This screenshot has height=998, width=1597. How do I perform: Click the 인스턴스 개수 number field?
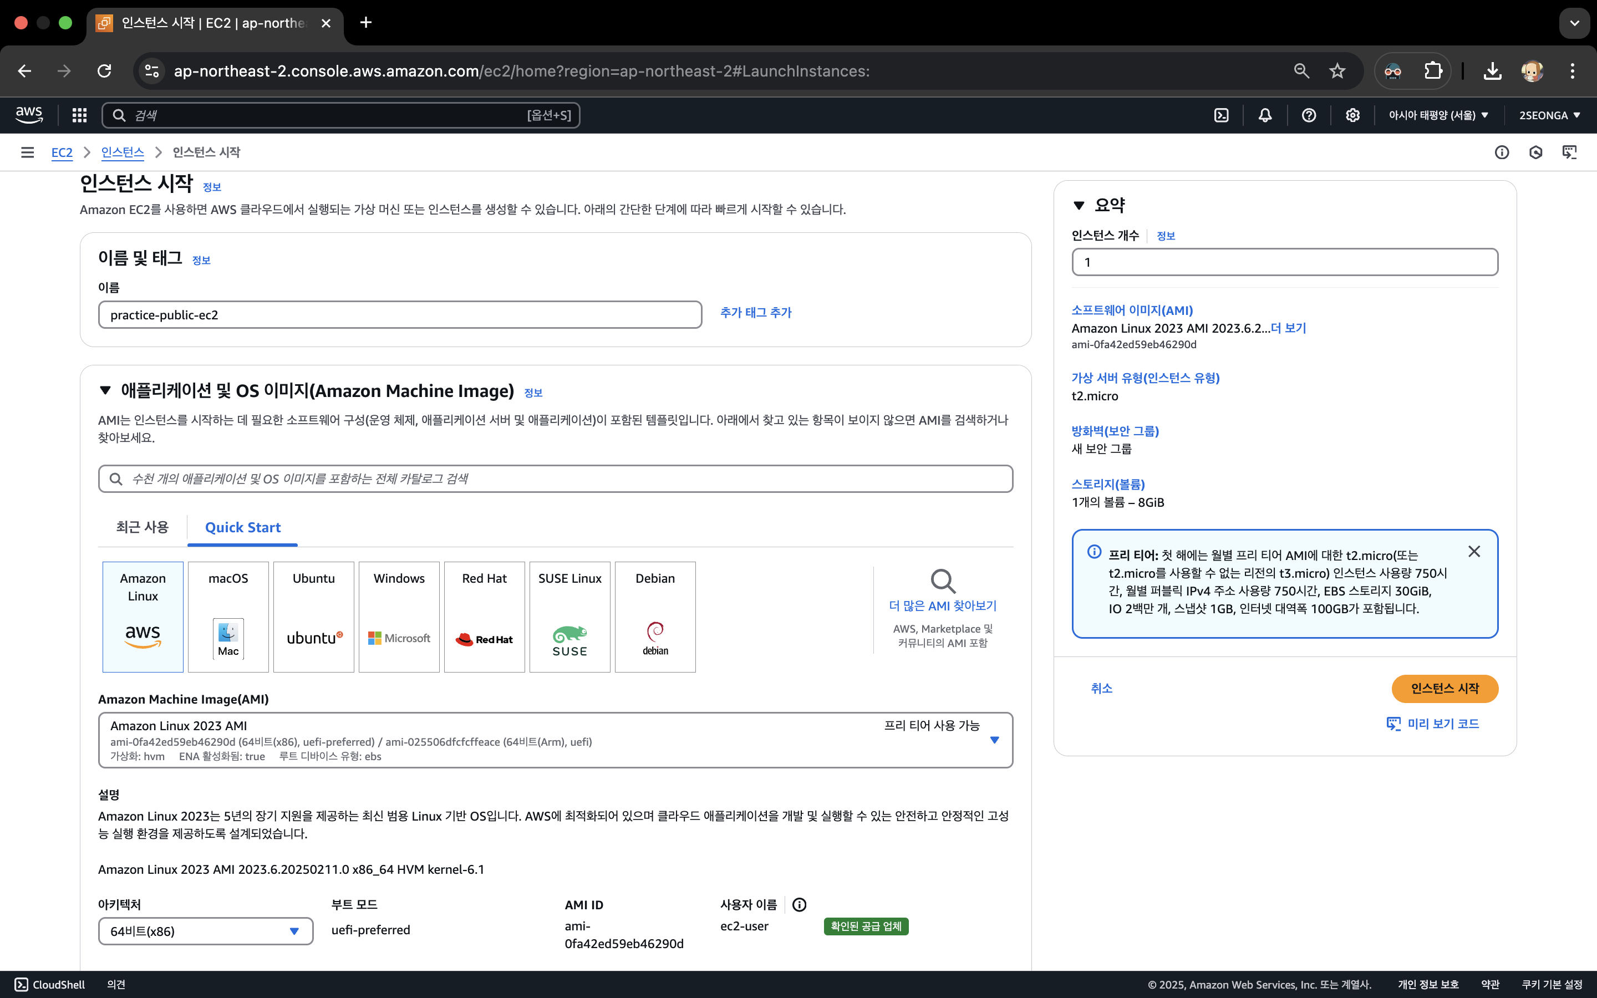1284,262
